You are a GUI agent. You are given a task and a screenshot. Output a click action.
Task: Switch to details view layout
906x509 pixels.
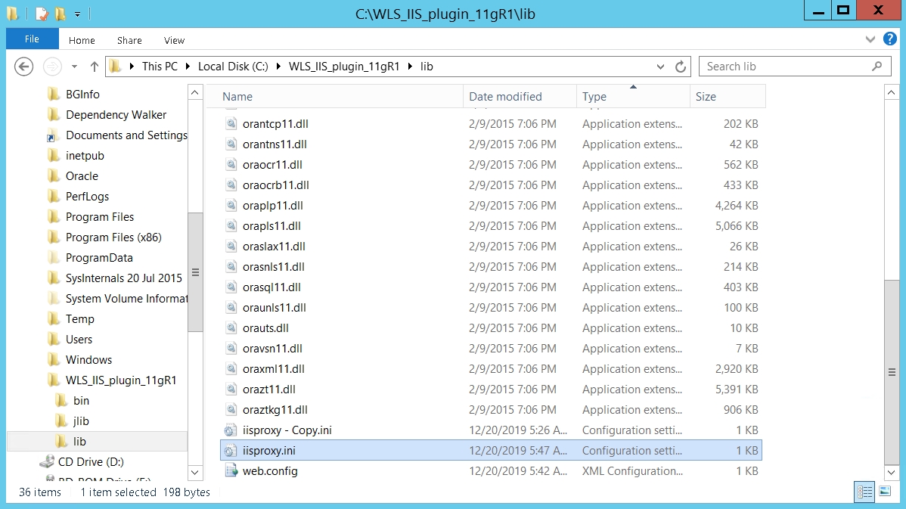(864, 492)
